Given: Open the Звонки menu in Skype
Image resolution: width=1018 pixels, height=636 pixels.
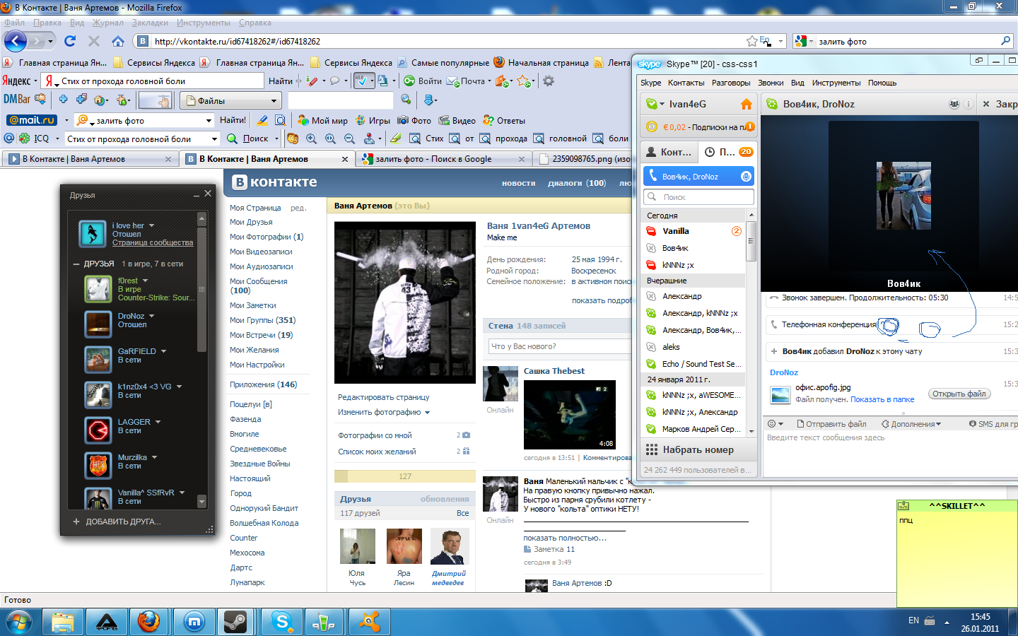Looking at the screenshot, I should tap(771, 83).
